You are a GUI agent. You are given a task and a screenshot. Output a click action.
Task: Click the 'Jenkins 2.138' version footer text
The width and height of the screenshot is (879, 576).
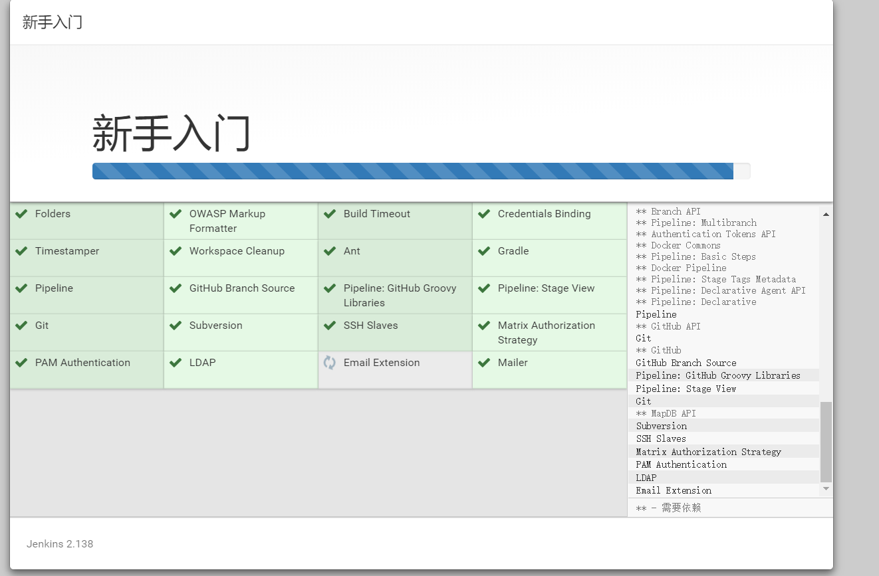click(x=60, y=543)
